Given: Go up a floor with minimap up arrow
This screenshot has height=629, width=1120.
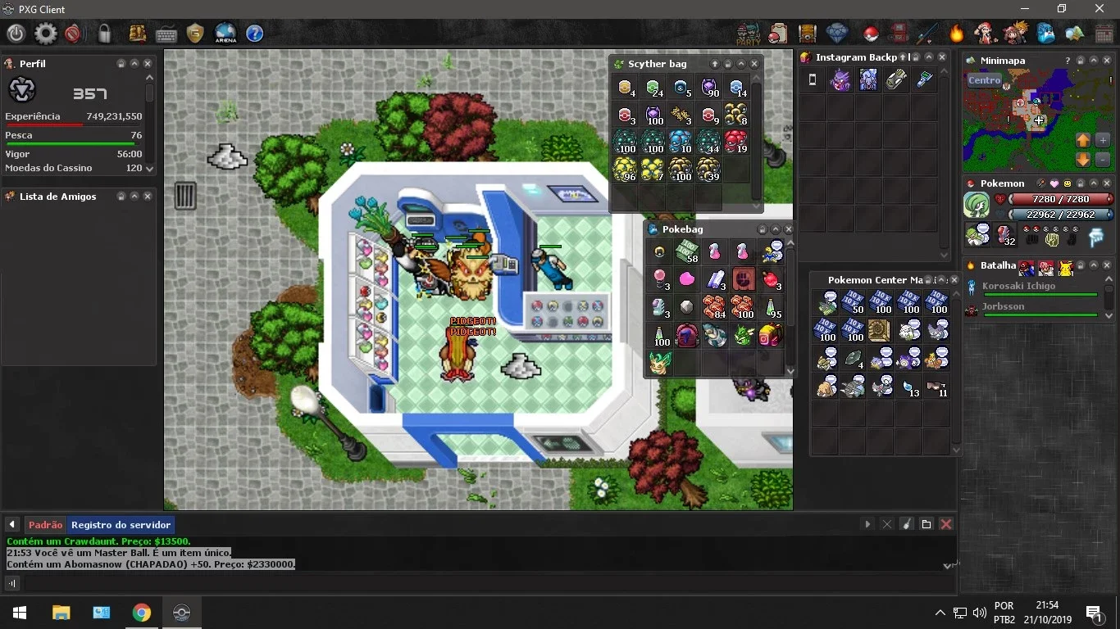Looking at the screenshot, I should (x=1083, y=140).
